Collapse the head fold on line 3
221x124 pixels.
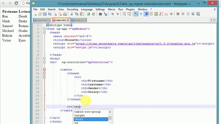45,32
